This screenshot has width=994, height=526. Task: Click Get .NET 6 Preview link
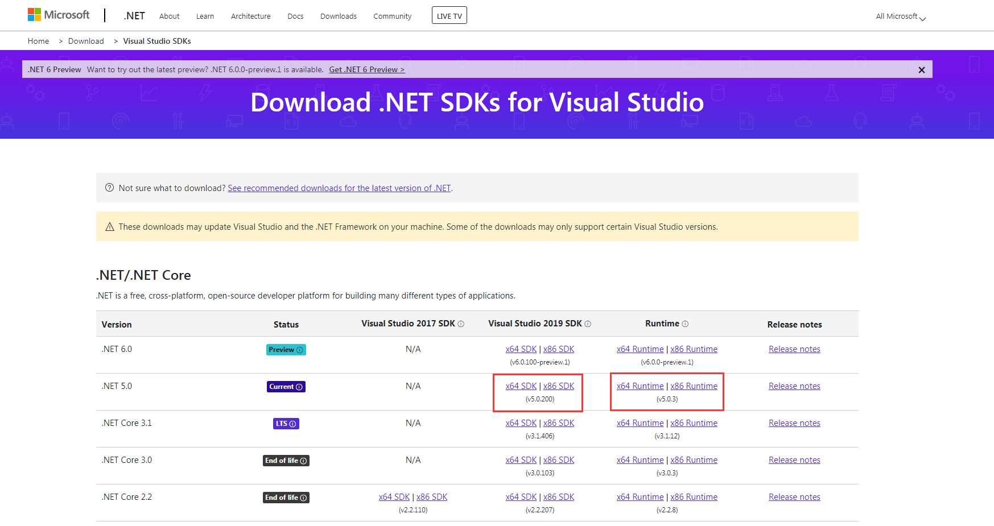pyautogui.click(x=367, y=69)
